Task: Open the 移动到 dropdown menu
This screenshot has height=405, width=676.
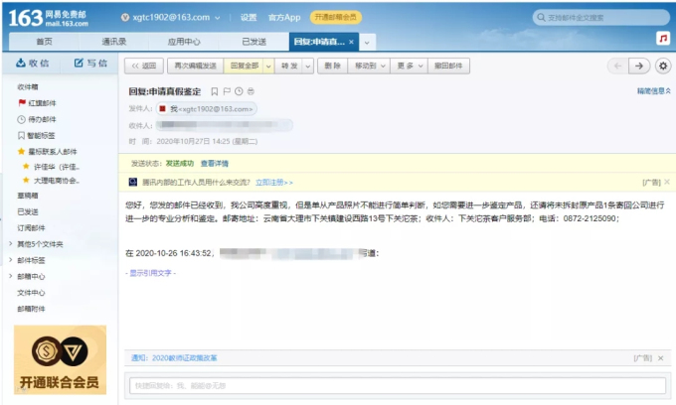Action: pyautogui.click(x=367, y=66)
